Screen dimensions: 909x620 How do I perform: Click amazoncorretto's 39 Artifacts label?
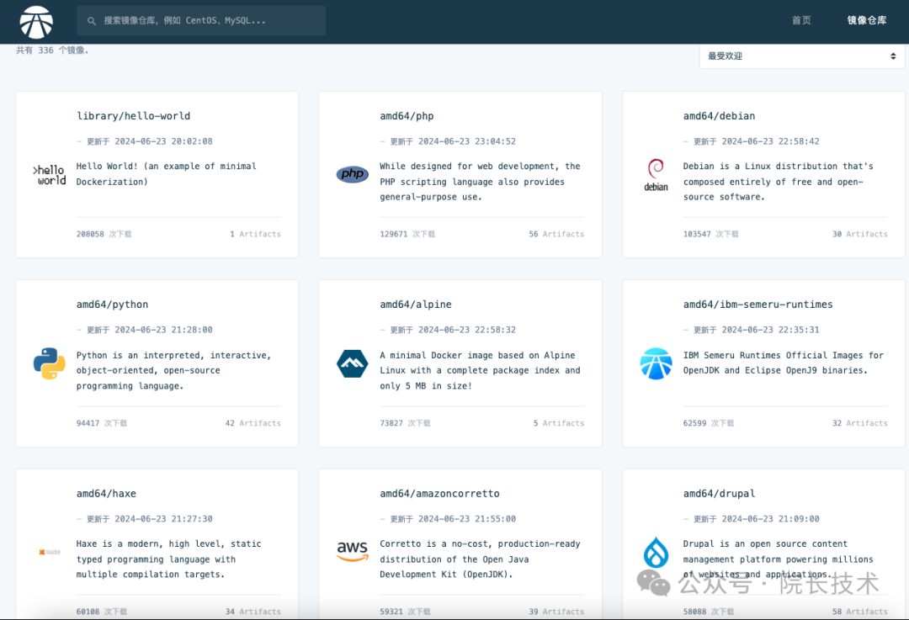pos(556,612)
